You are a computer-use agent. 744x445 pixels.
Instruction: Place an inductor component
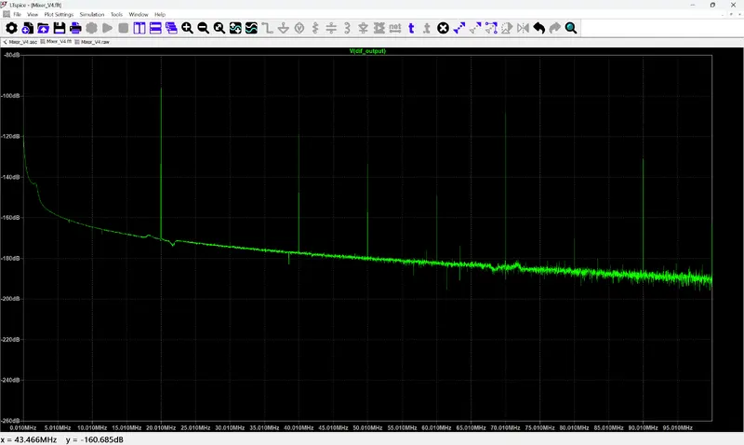(347, 28)
